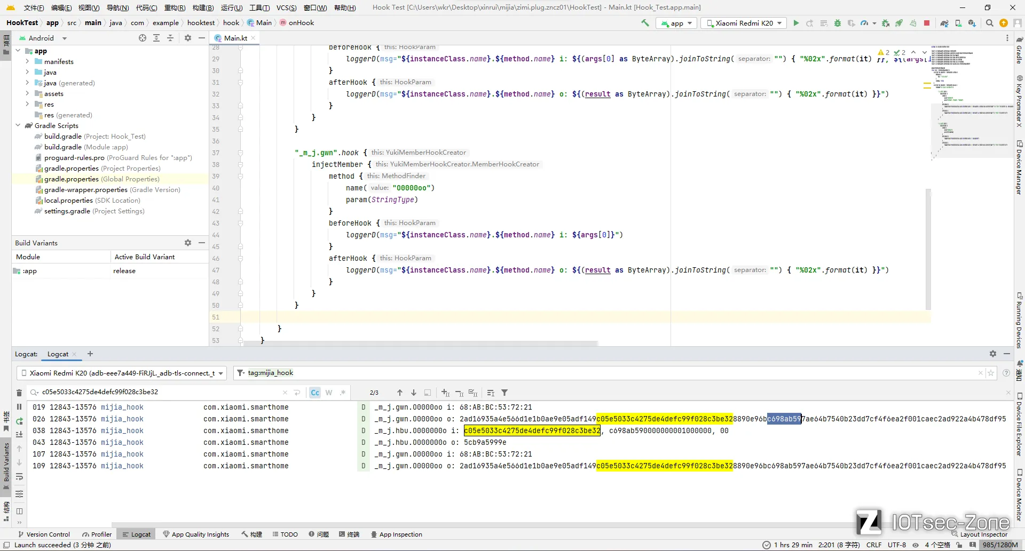
Task: Open the app run configuration dropdown
Action: [676, 23]
